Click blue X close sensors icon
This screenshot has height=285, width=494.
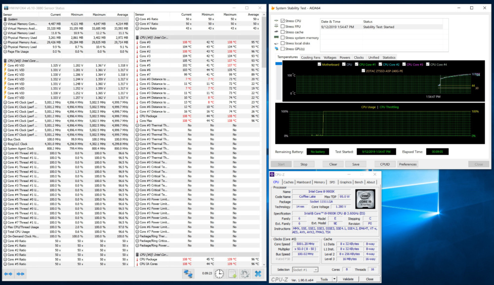pyautogui.click(x=258, y=274)
